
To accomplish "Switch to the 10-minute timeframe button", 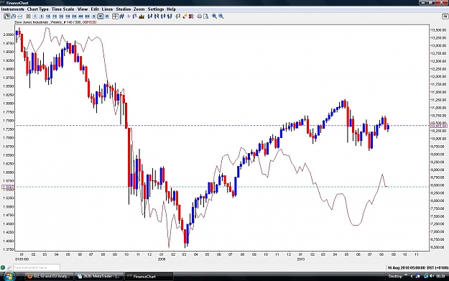I will tap(48, 17).
